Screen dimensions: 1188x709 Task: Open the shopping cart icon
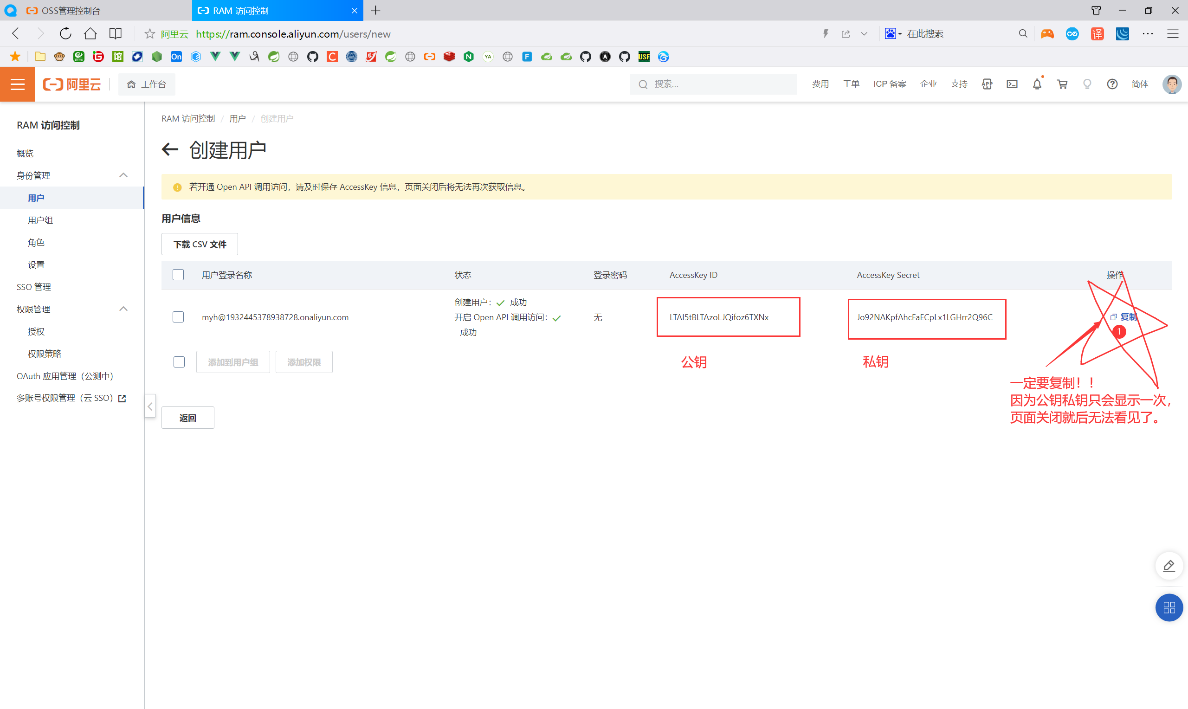[1062, 84]
